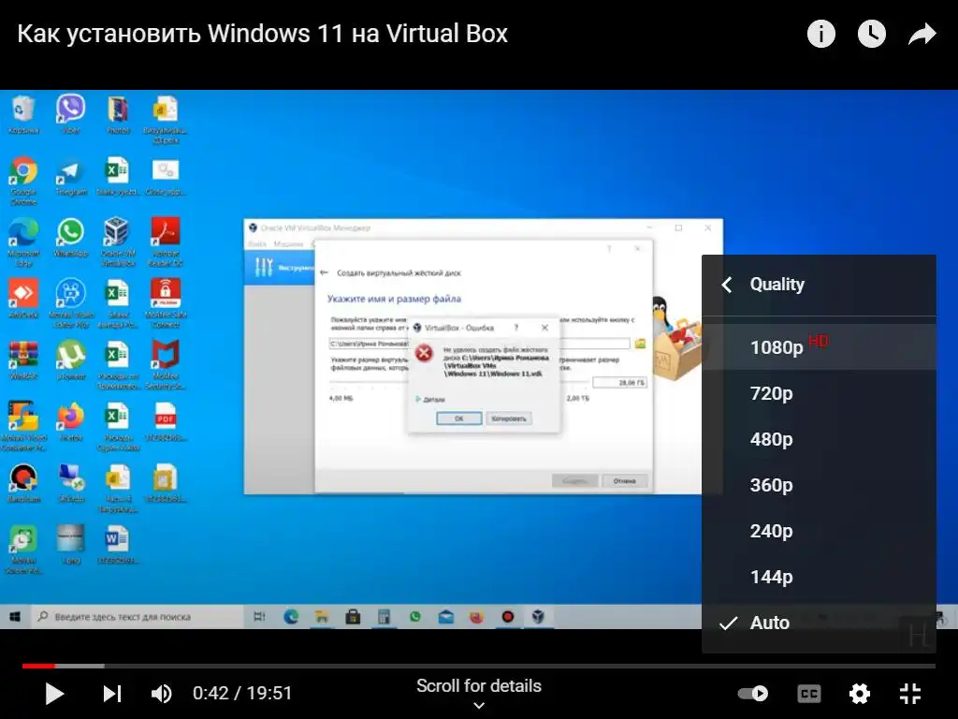Open the Word document desktop icon

click(118, 545)
